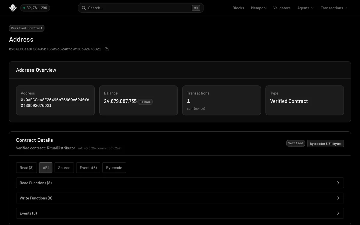Click the Ritual logo icon
The width and height of the screenshot is (360, 225).
tap(13, 8)
